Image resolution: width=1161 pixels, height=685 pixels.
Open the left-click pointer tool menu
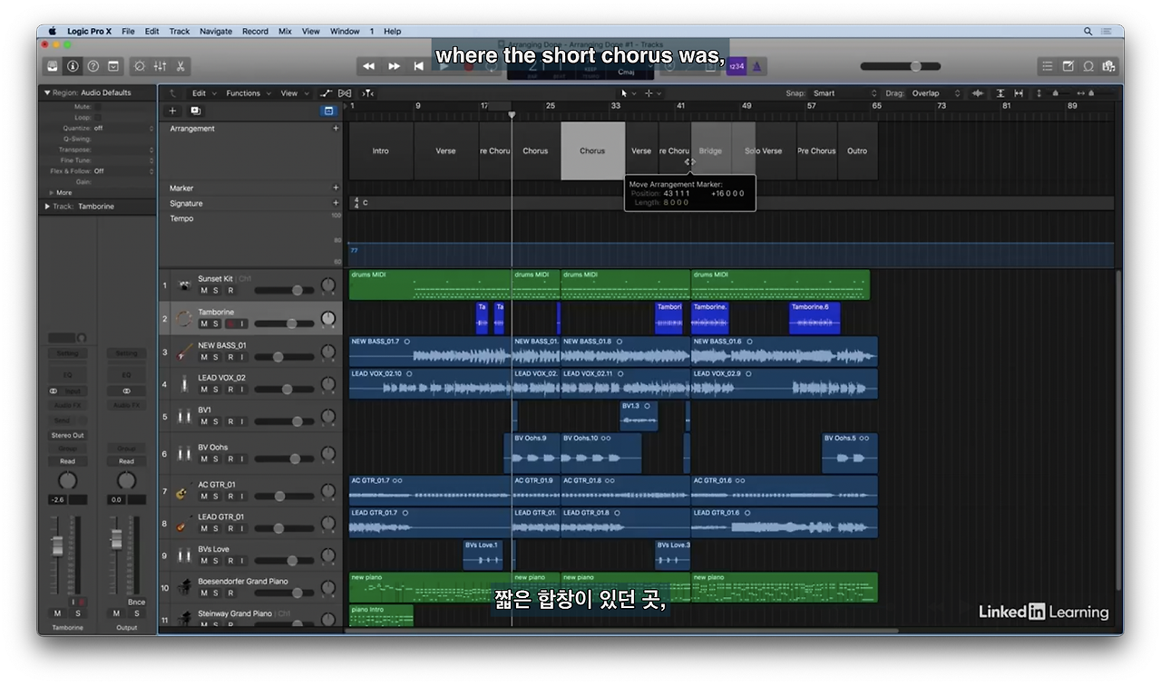coord(627,93)
